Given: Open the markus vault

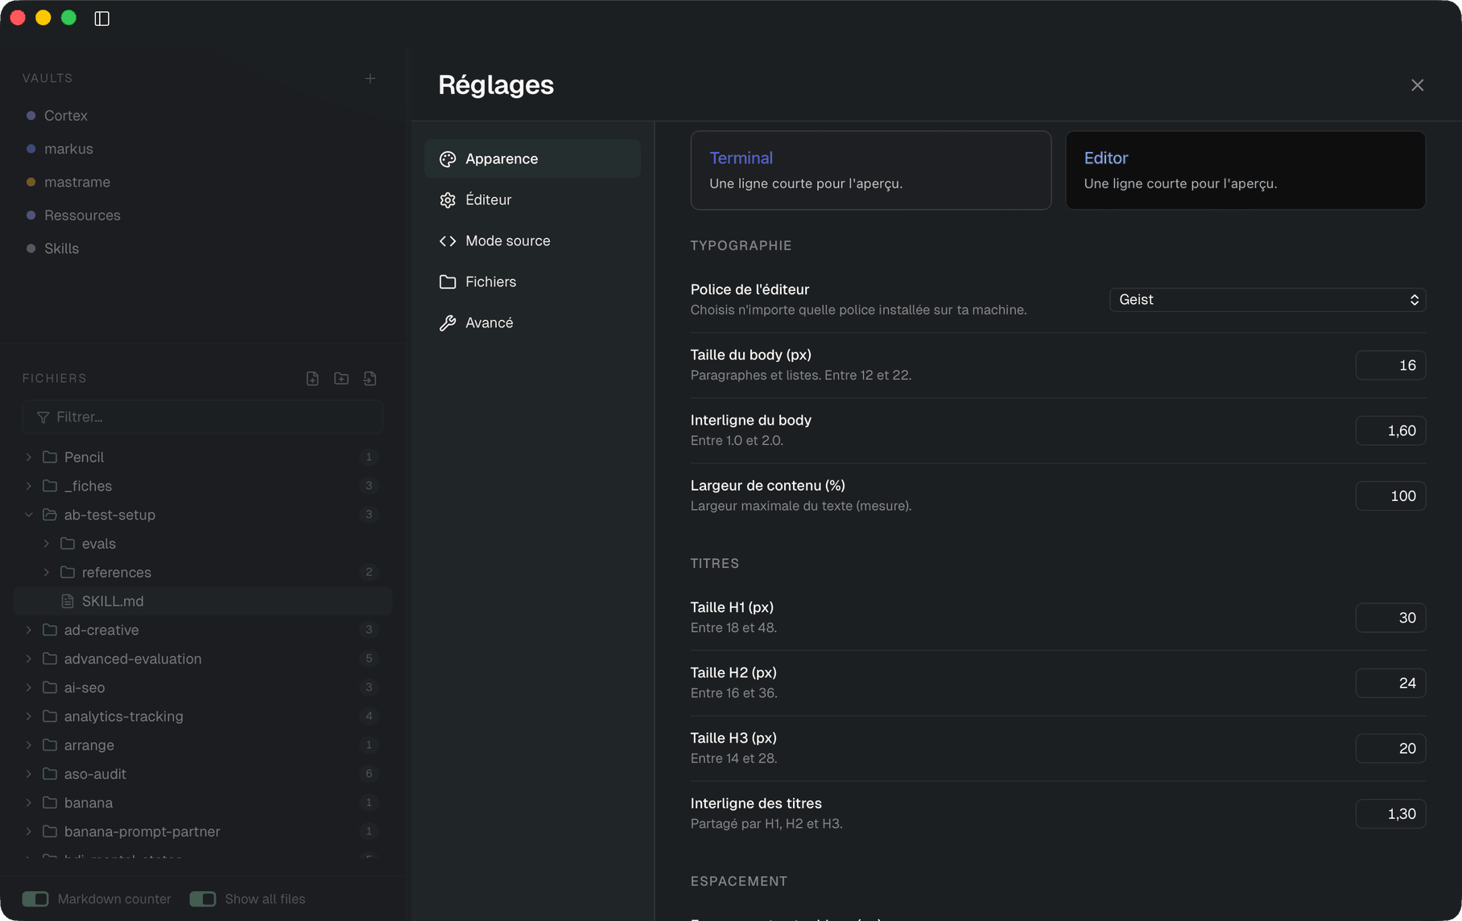Looking at the screenshot, I should [x=68, y=149].
